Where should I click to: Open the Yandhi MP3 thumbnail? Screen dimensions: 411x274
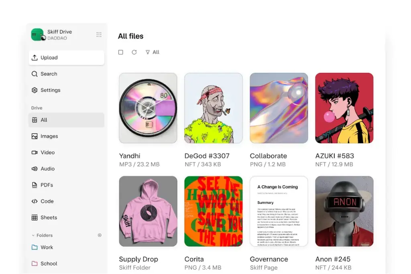click(148, 108)
